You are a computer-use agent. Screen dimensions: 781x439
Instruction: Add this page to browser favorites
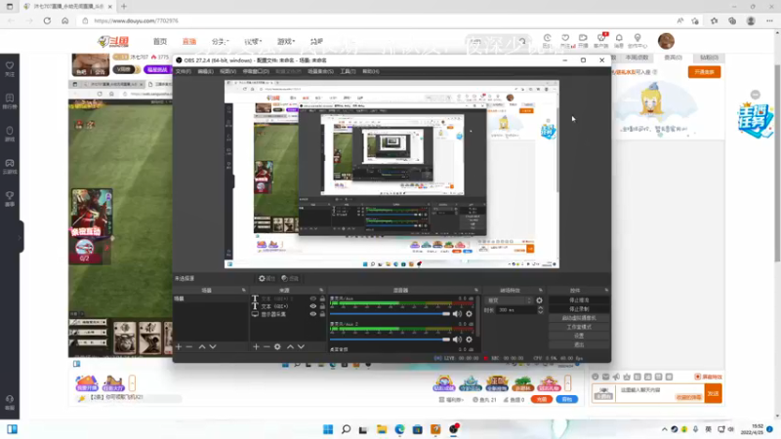point(695,20)
